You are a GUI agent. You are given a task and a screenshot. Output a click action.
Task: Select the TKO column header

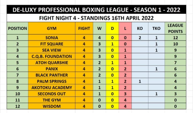point(156,28)
